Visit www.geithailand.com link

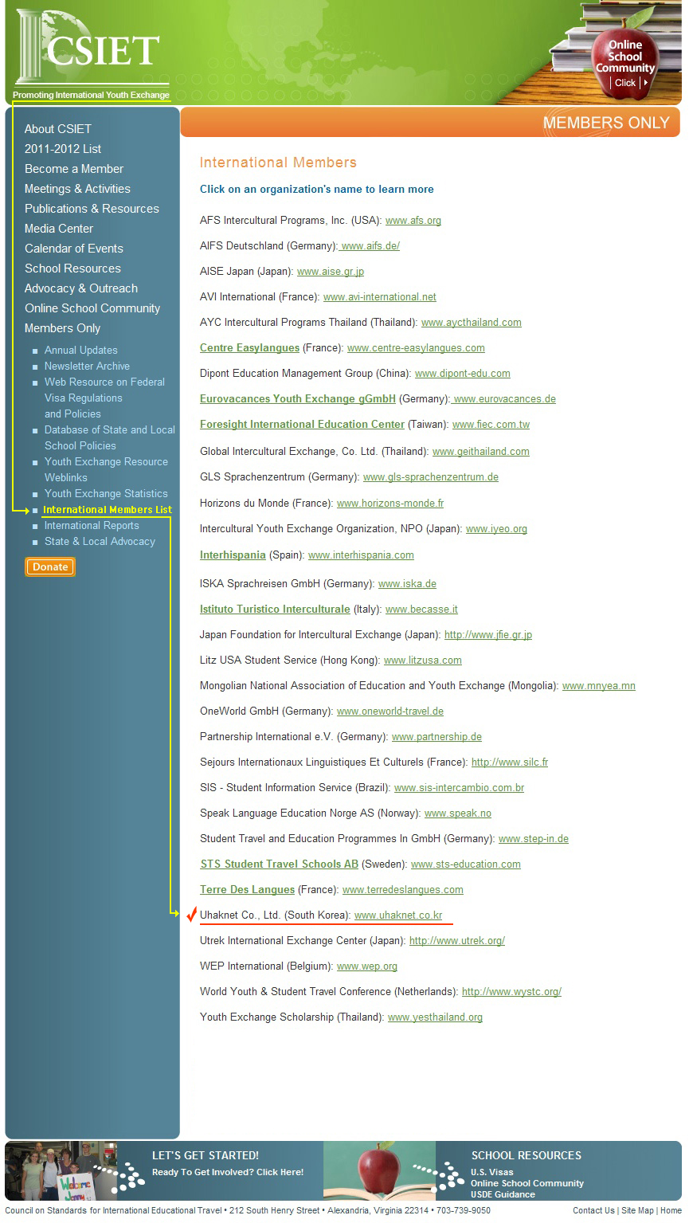481,451
